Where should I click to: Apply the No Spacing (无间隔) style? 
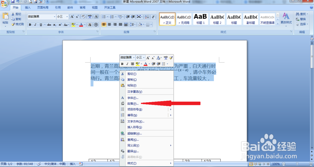tap(184, 19)
